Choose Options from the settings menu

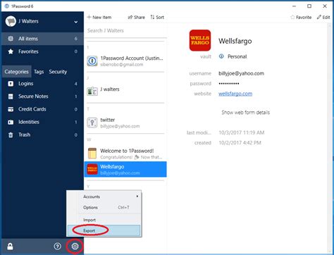[x=104, y=207]
